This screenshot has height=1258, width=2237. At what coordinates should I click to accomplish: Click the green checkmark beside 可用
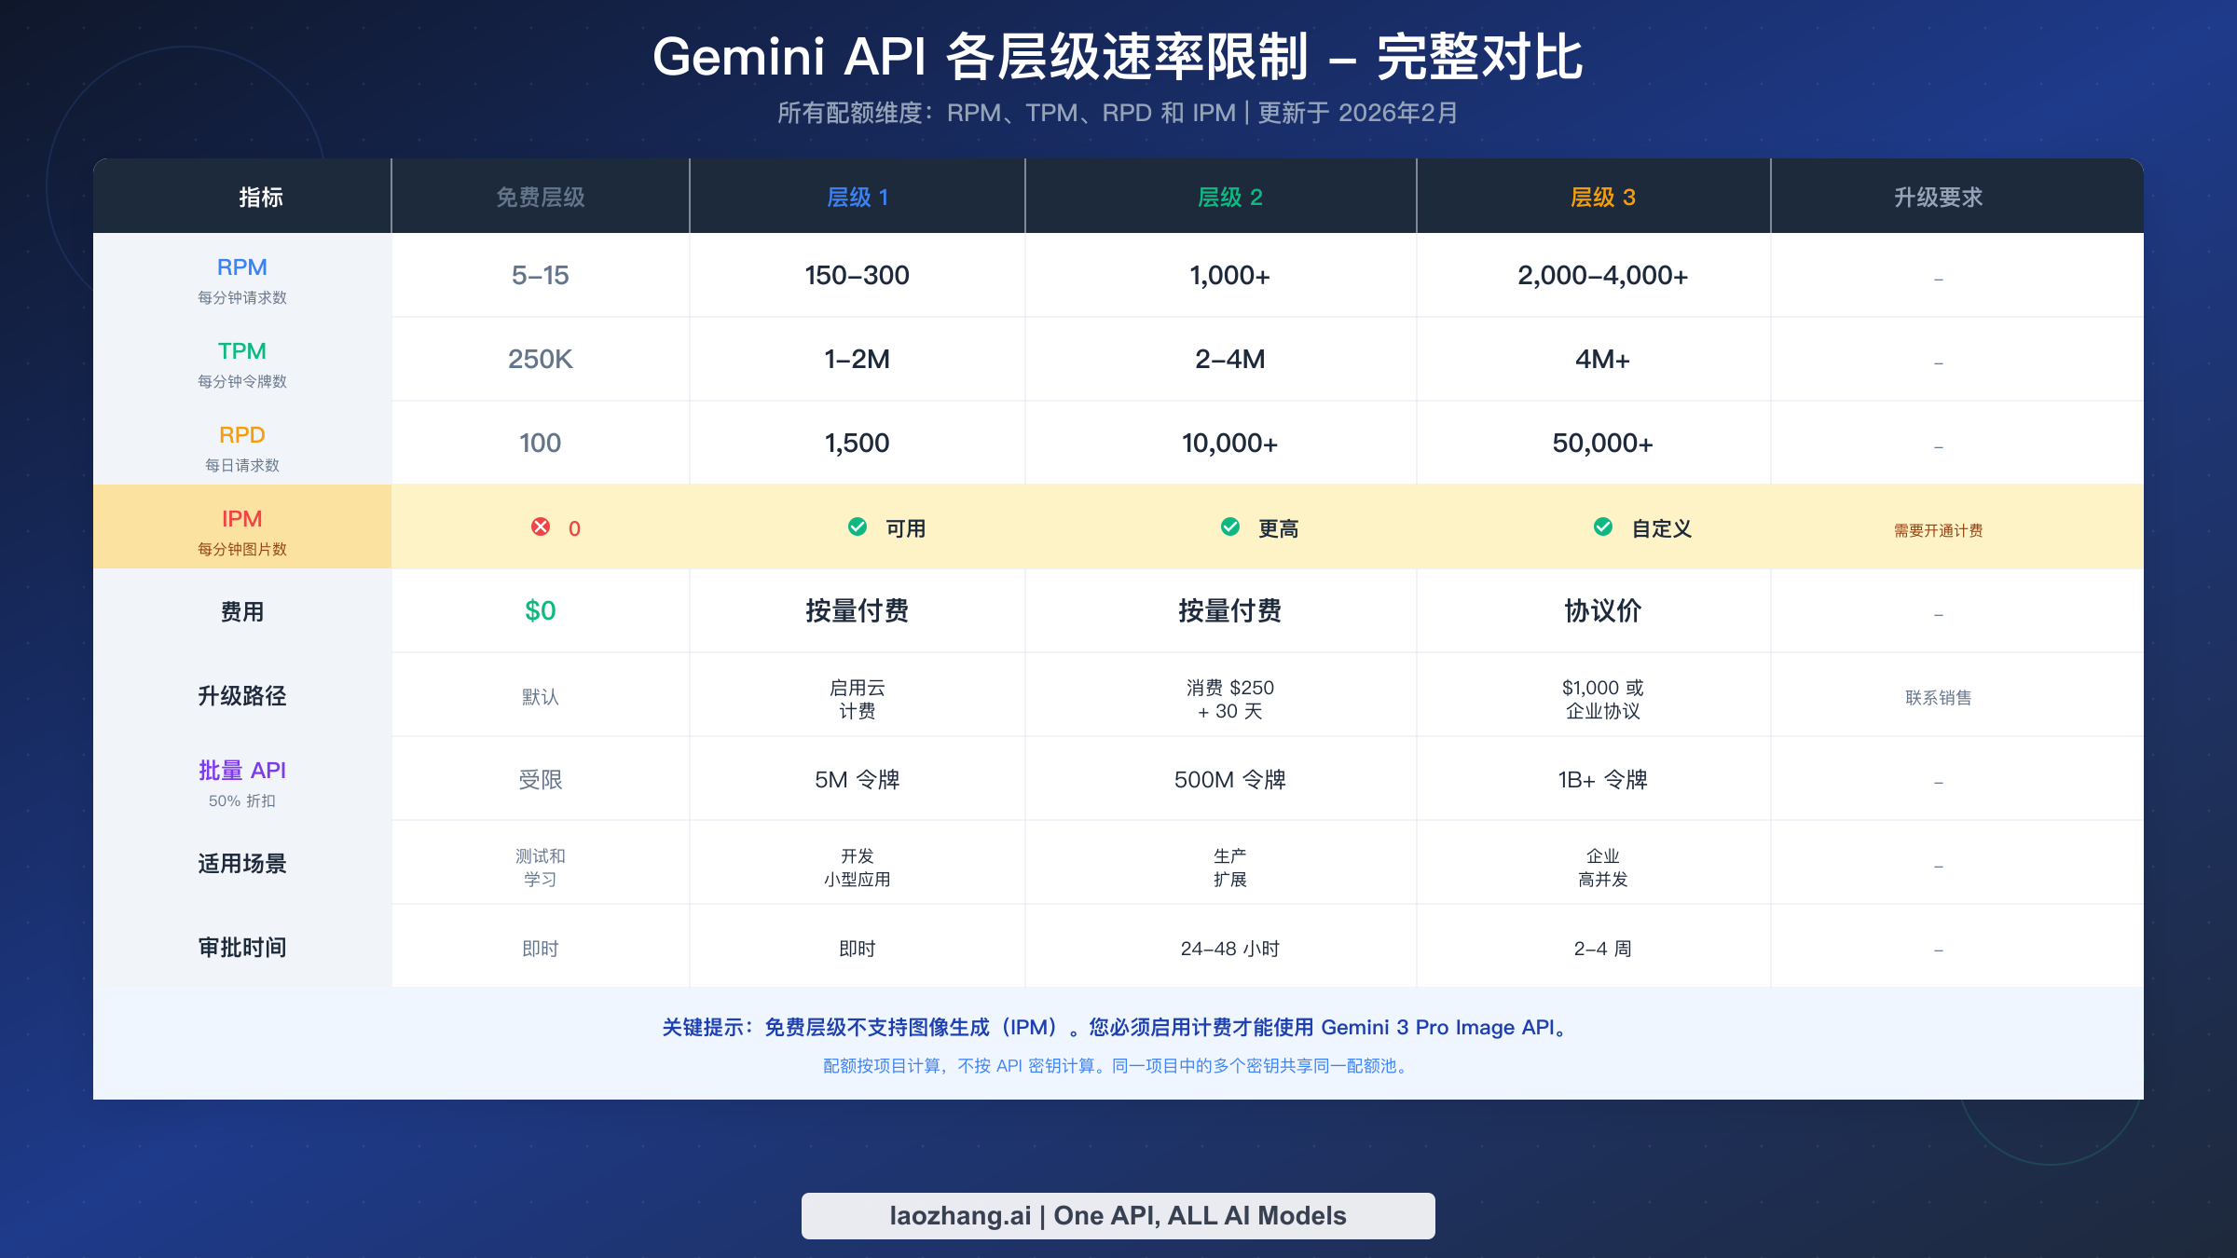(858, 526)
